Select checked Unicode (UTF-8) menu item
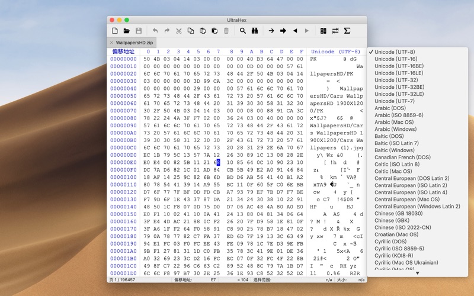This screenshot has height=296, width=474. click(x=395, y=52)
